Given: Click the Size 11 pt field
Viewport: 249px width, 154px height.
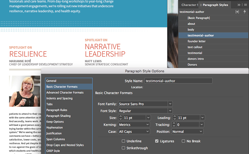Looking at the screenshot, I should (x=134, y=118).
